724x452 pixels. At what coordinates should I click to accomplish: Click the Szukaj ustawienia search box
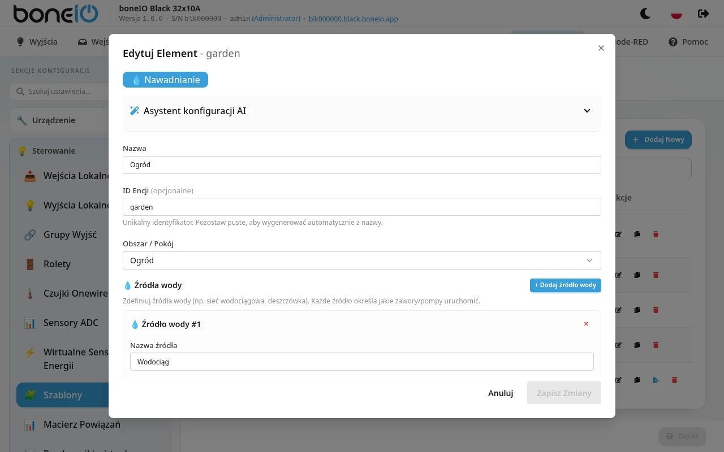point(59,91)
